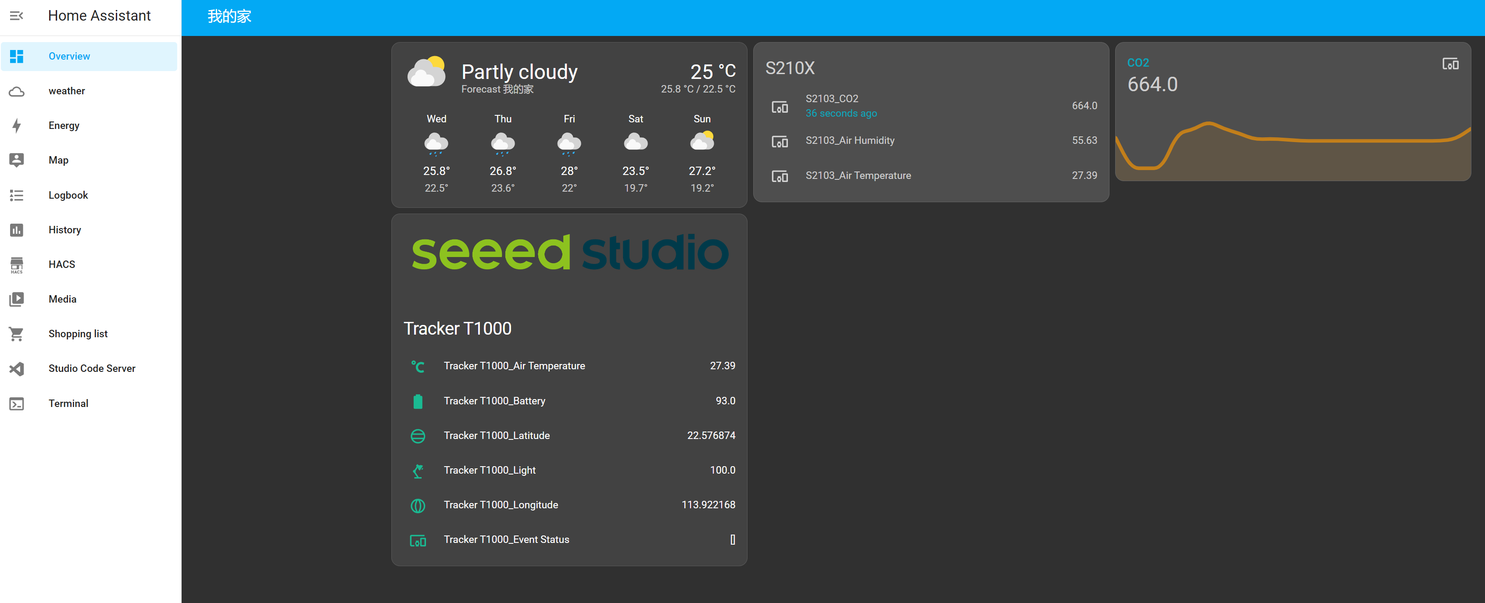Screen dimensions: 1485x603
Task: Click the large partly cloudy weather icon
Action: (x=426, y=71)
